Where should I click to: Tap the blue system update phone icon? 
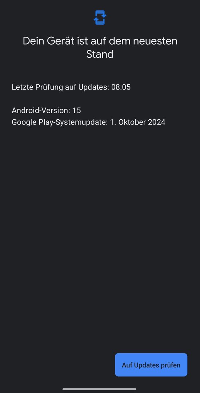[100, 17]
